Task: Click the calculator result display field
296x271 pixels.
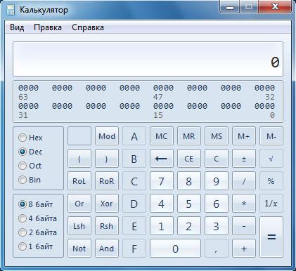Action: click(x=148, y=59)
